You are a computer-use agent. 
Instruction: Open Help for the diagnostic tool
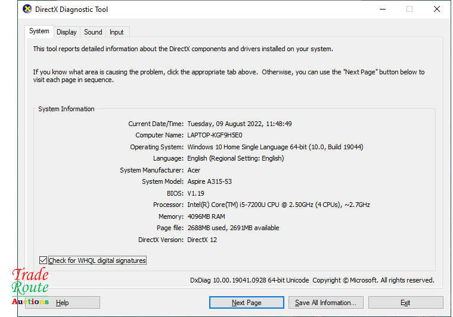tap(63, 303)
